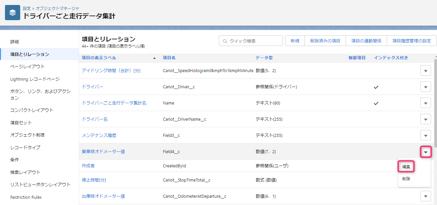
Task: Click the Field3__c field name cell
Action: tap(171, 136)
